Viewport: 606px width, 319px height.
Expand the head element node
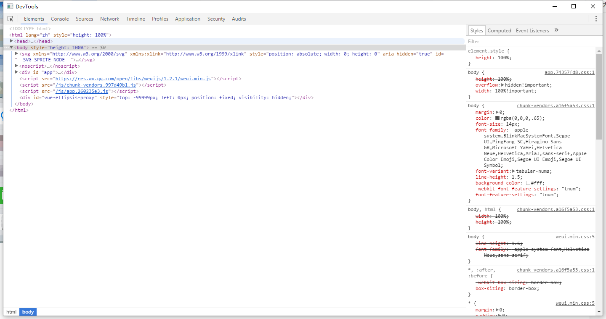(12, 41)
